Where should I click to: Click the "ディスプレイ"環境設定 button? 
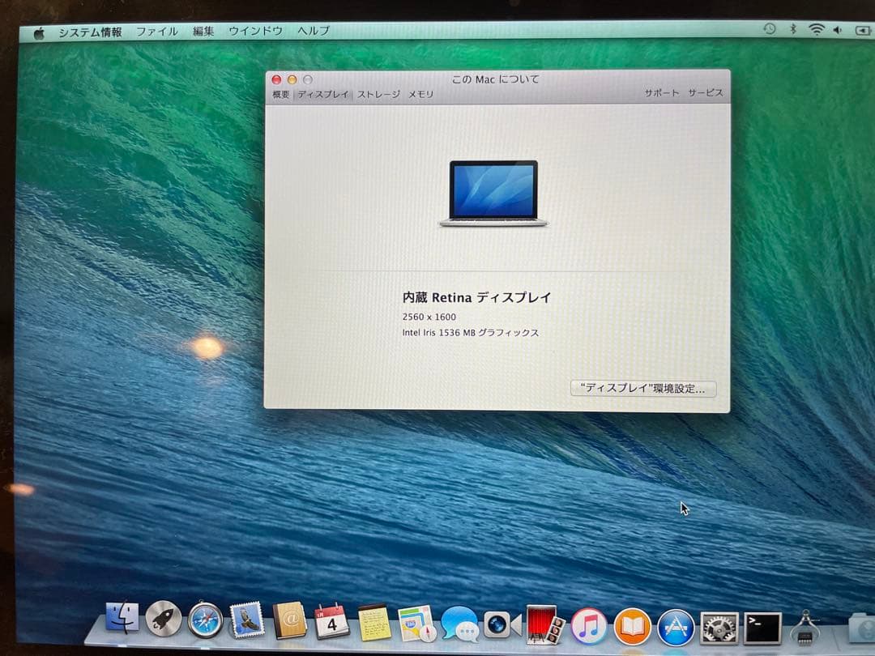point(642,389)
